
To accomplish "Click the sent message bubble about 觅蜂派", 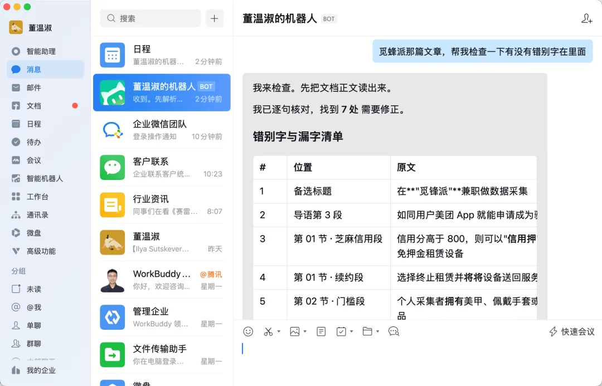I will click(482, 51).
